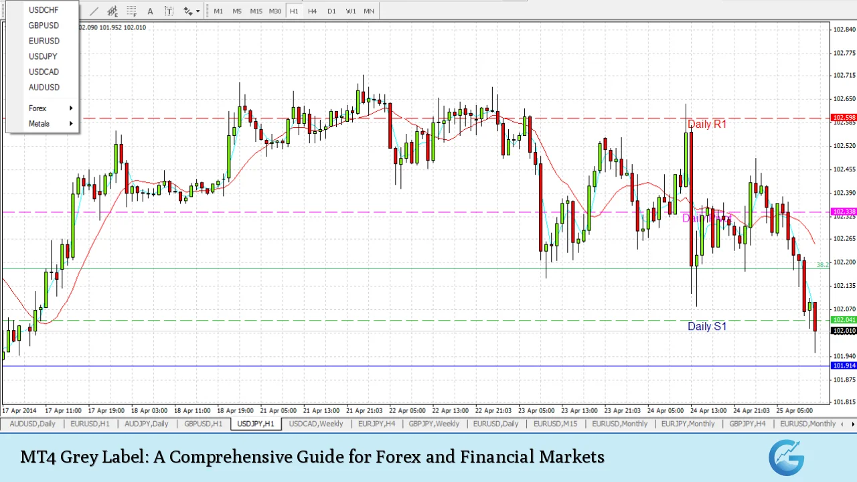
Task: Click the green 102.041 price label
Action: pos(844,320)
